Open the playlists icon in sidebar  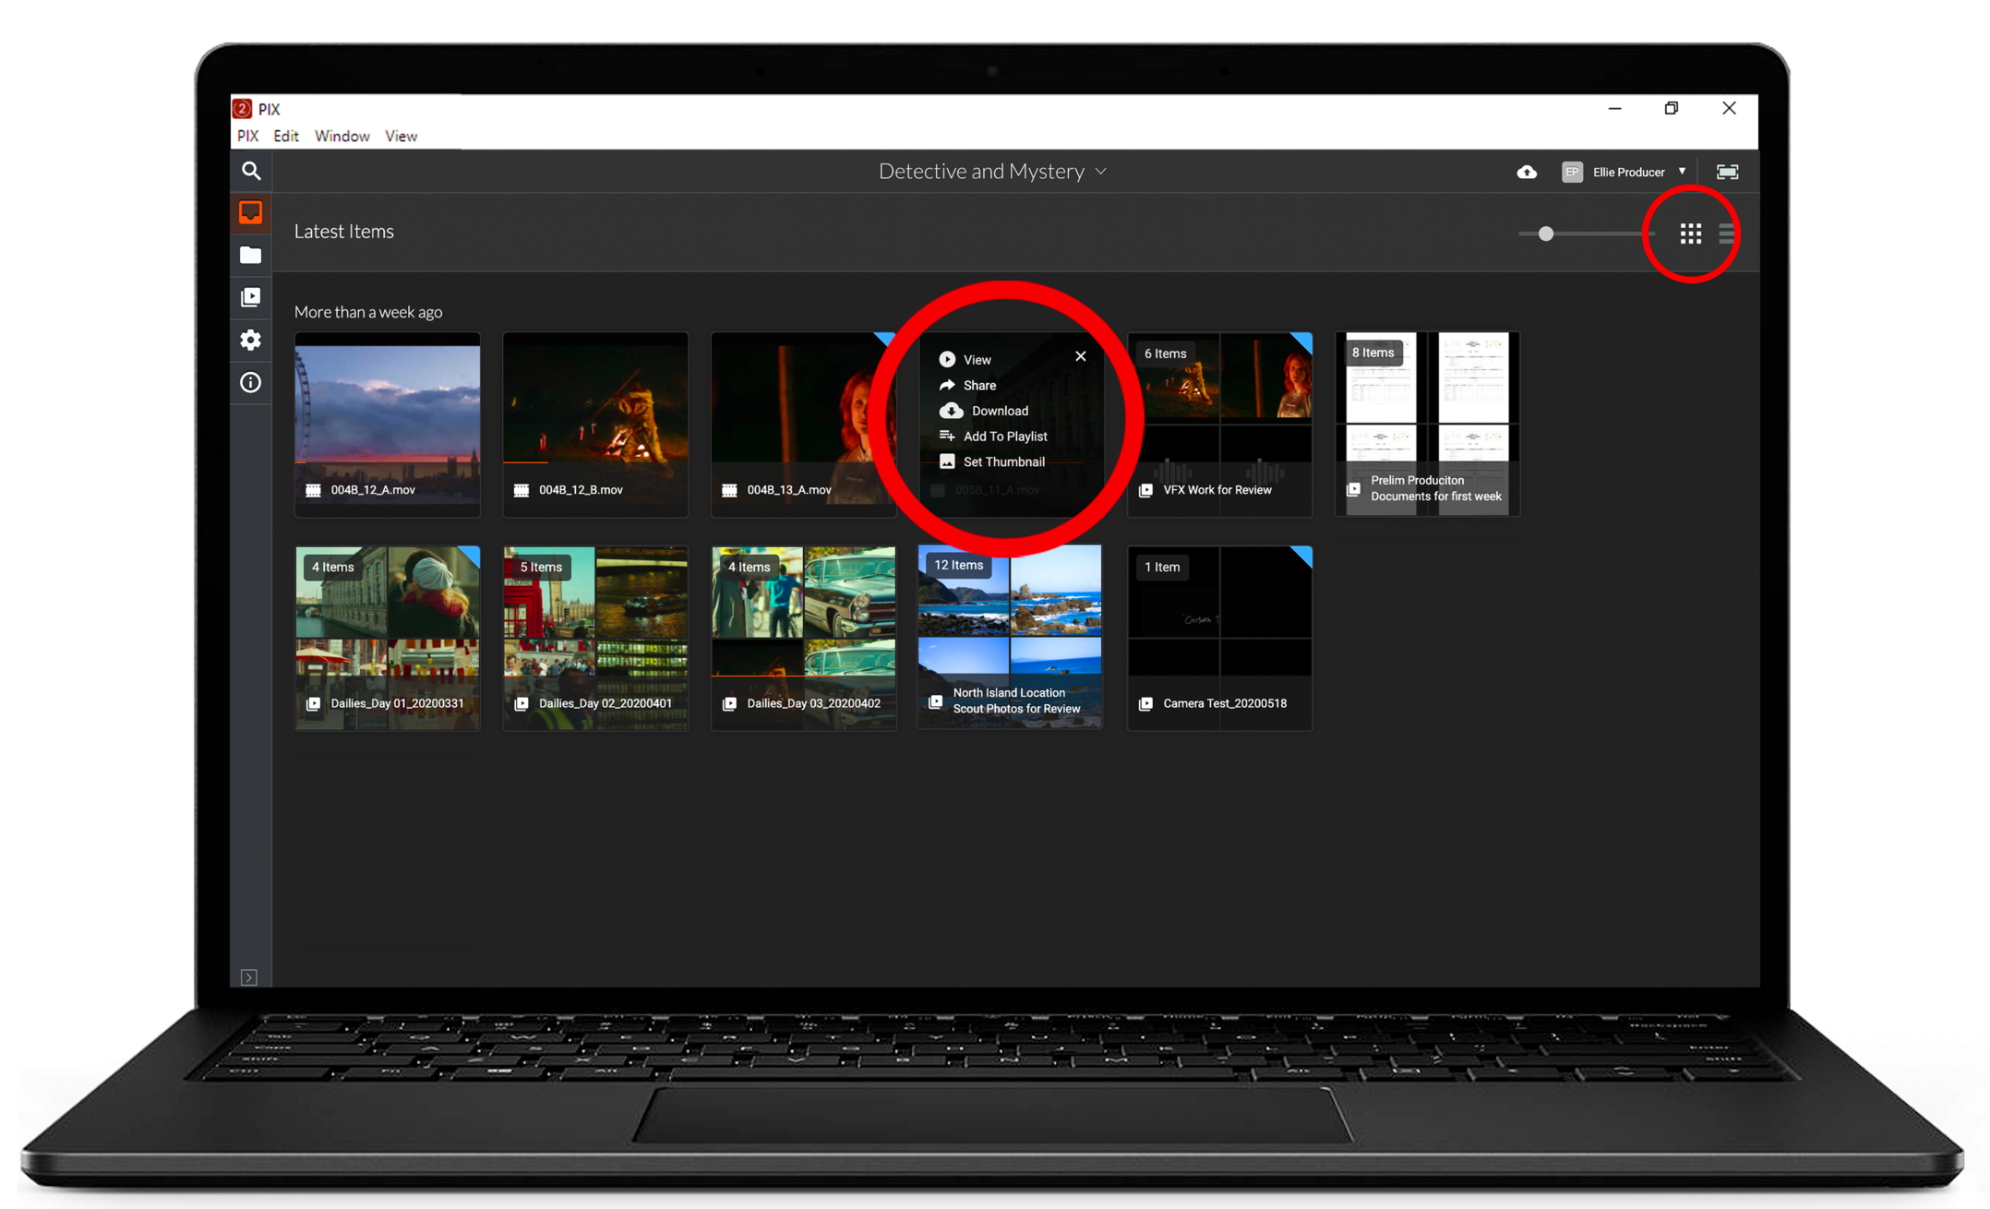pos(251,297)
